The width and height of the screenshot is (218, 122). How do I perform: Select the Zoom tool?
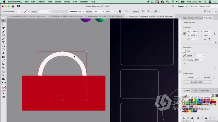[x=3, y=75]
